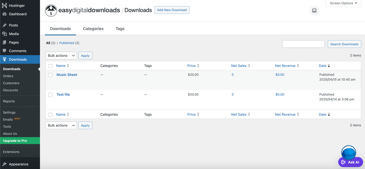Click the Add New Download button

click(172, 10)
